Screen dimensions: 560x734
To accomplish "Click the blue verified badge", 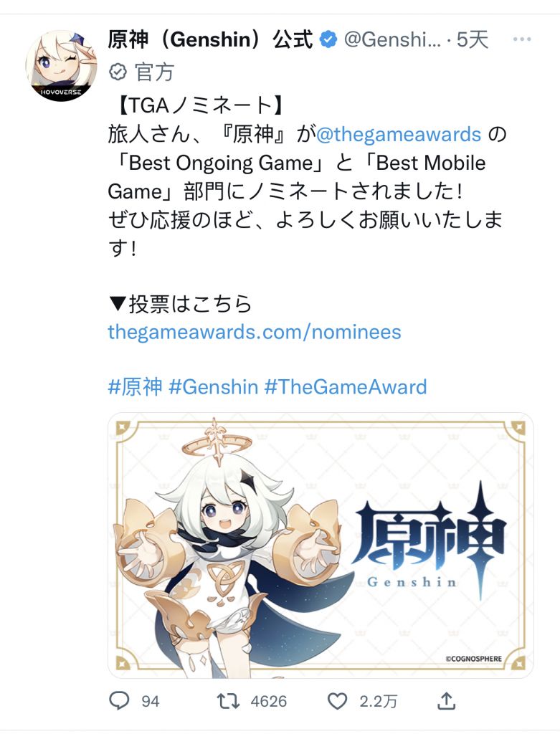I will click(328, 40).
